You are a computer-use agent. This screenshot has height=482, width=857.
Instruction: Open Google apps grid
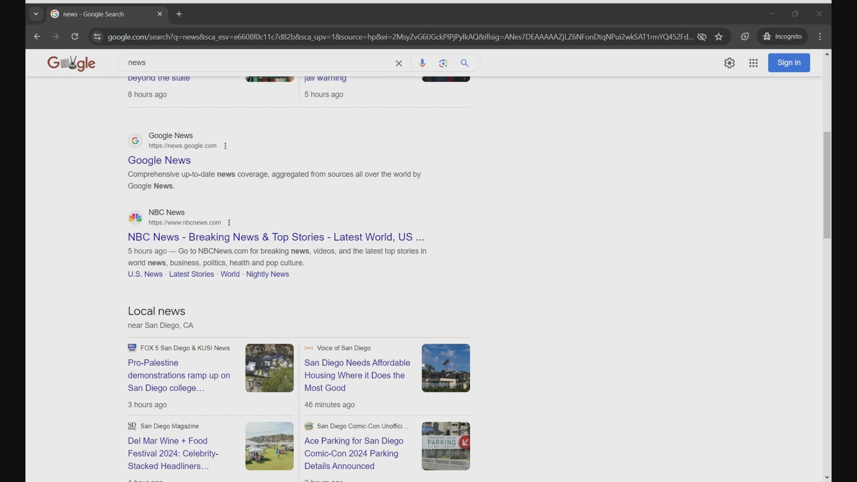click(753, 63)
